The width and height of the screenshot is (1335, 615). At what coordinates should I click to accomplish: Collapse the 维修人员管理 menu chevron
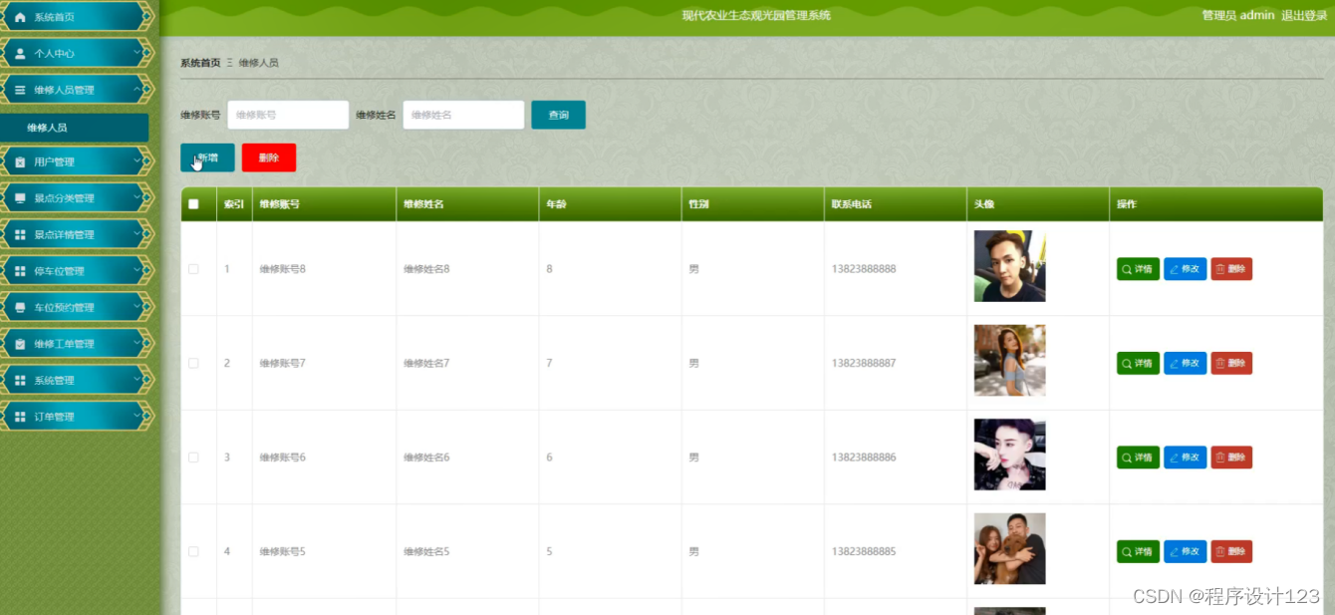pyautogui.click(x=136, y=90)
